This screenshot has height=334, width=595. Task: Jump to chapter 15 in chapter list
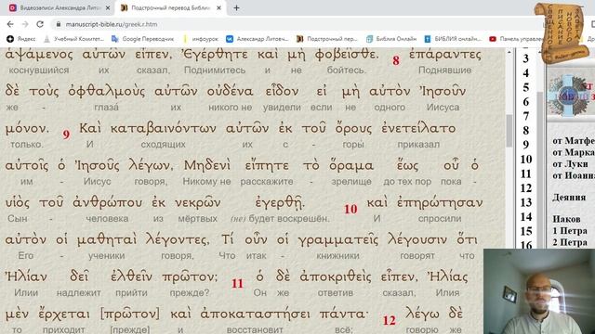coord(526,231)
